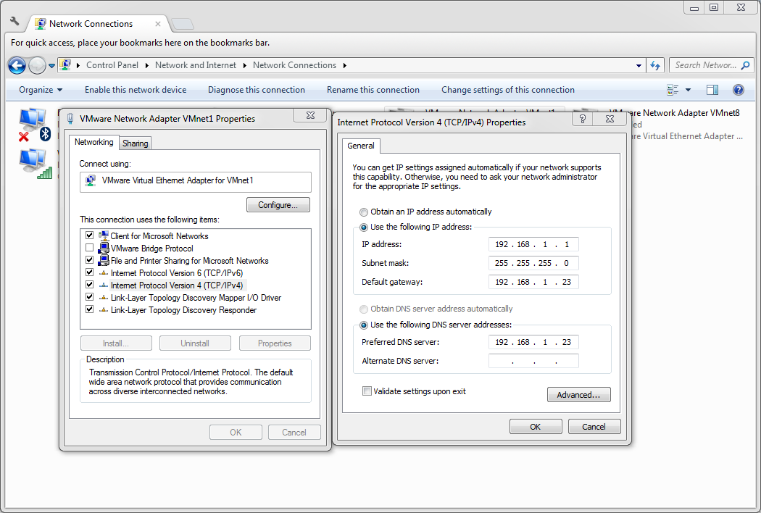
Task: Select the General tab
Action: coord(361,146)
